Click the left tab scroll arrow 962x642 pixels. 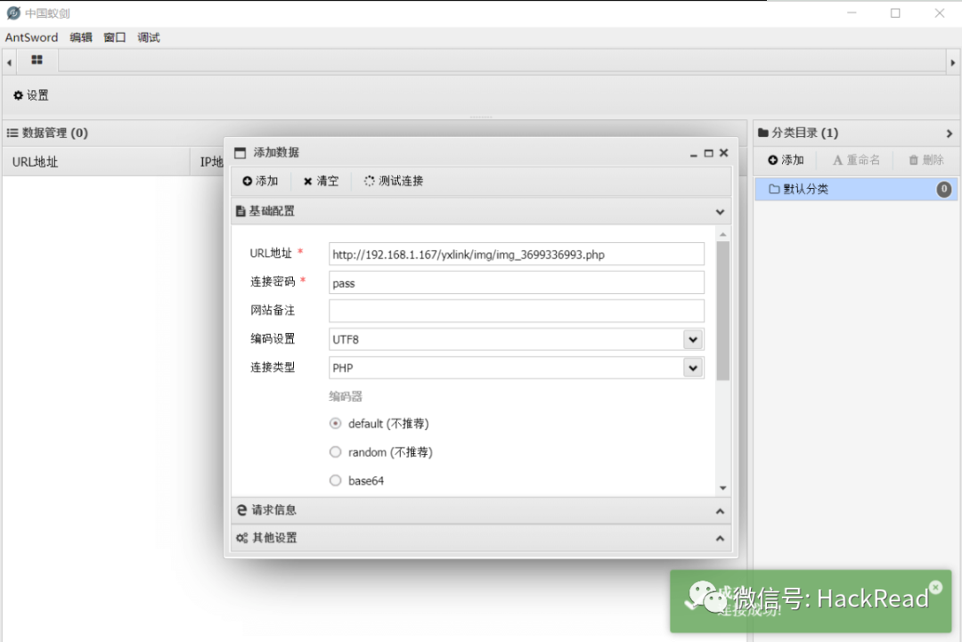[x=9, y=62]
